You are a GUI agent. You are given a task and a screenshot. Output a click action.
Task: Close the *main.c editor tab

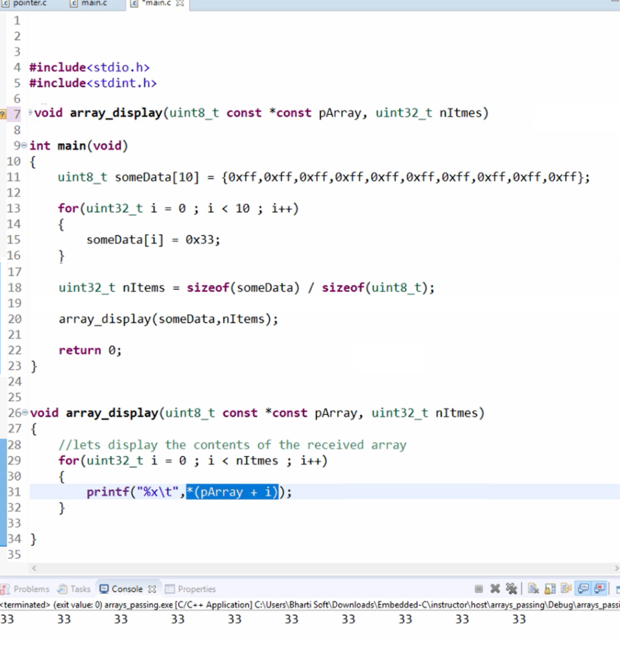pyautogui.click(x=180, y=3)
